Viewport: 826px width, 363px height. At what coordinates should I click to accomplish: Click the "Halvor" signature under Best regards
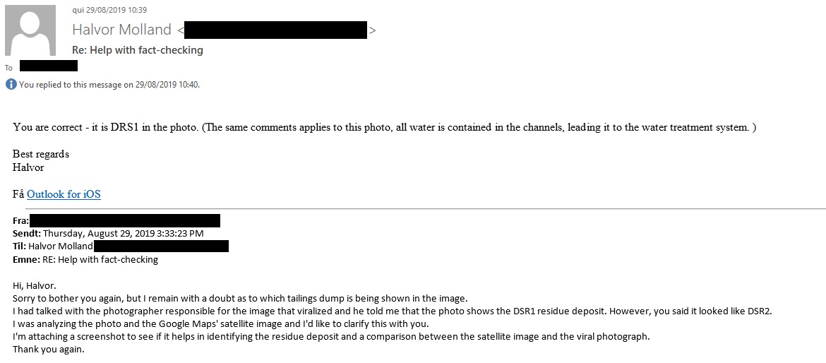point(28,167)
